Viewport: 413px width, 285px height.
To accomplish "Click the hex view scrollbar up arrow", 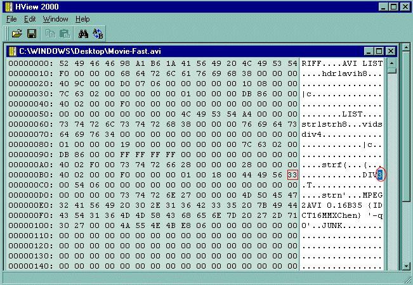I will click(x=391, y=63).
